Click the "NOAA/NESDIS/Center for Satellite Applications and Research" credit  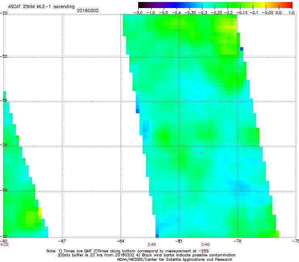(175, 260)
